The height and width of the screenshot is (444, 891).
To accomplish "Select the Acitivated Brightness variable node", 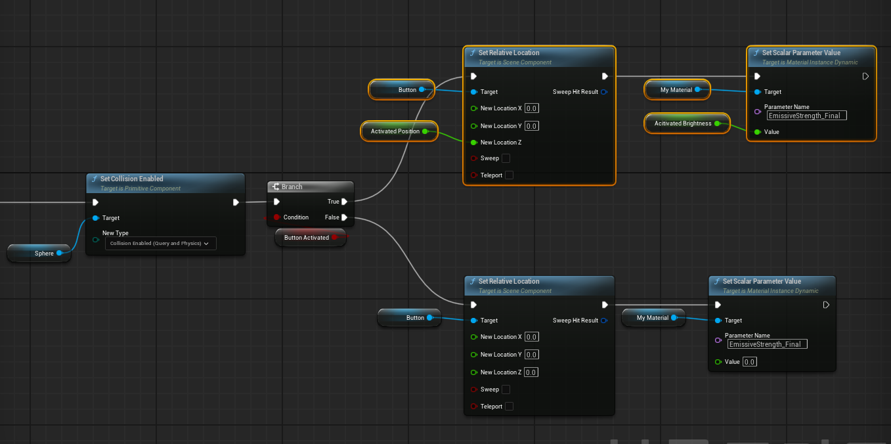I will point(687,123).
